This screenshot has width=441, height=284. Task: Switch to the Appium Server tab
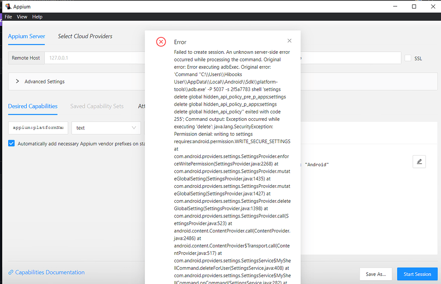click(26, 36)
